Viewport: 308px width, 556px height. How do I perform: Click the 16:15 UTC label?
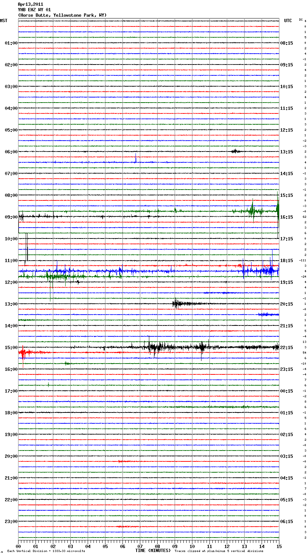[x=287, y=217]
